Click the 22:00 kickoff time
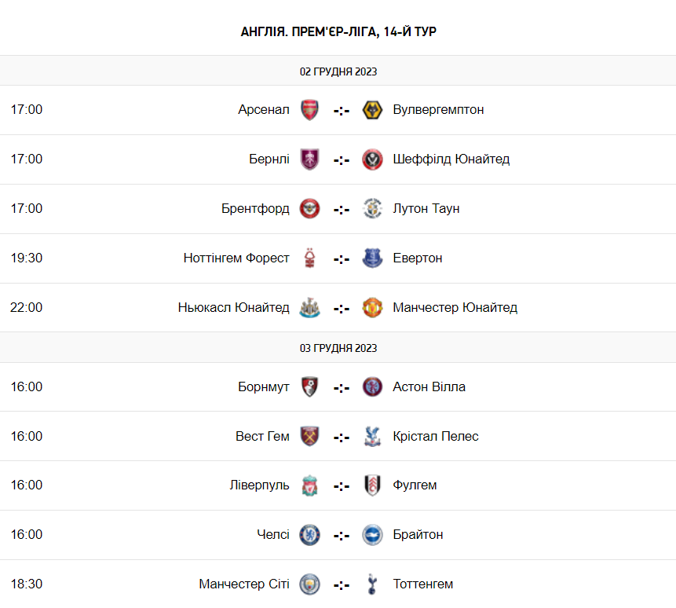Screen dimensions: 676x608 [x=27, y=308]
